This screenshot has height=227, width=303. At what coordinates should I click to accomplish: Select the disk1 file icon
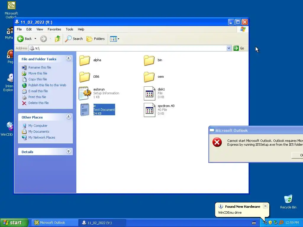tap(149, 93)
